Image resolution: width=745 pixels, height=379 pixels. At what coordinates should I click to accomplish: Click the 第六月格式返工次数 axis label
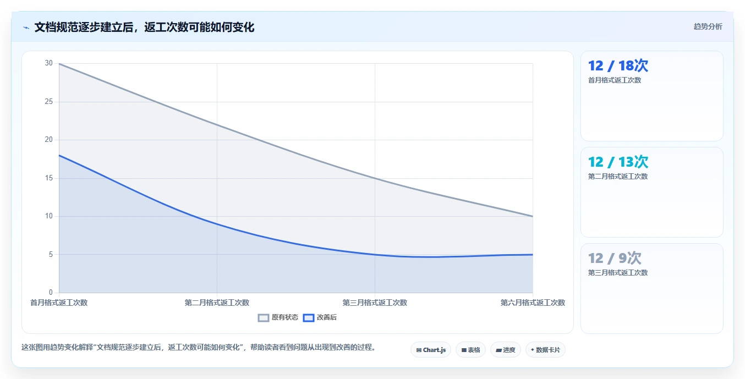pyautogui.click(x=533, y=303)
